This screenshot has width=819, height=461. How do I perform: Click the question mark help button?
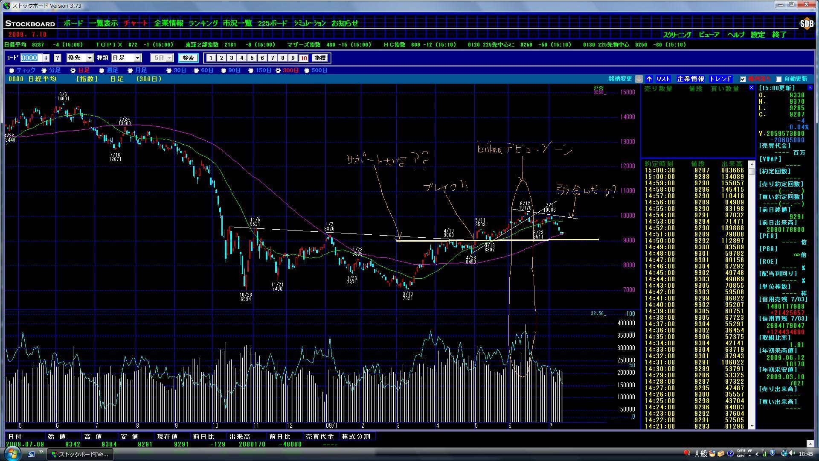point(58,58)
